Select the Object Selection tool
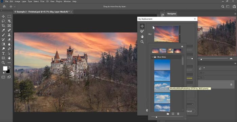Image resolution: width=237 pixels, height=122 pixels. tap(9, 21)
